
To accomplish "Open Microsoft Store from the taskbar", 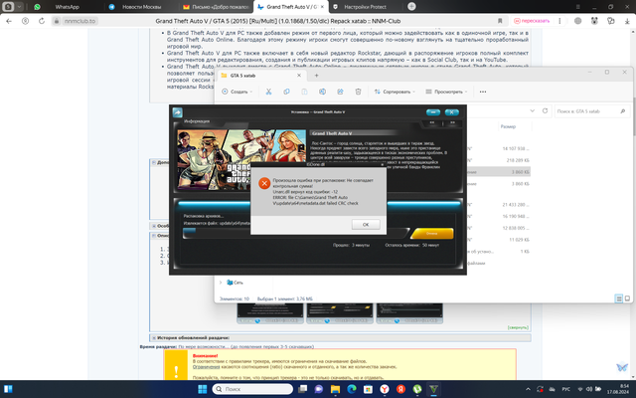I will pyautogui.click(x=368, y=389).
